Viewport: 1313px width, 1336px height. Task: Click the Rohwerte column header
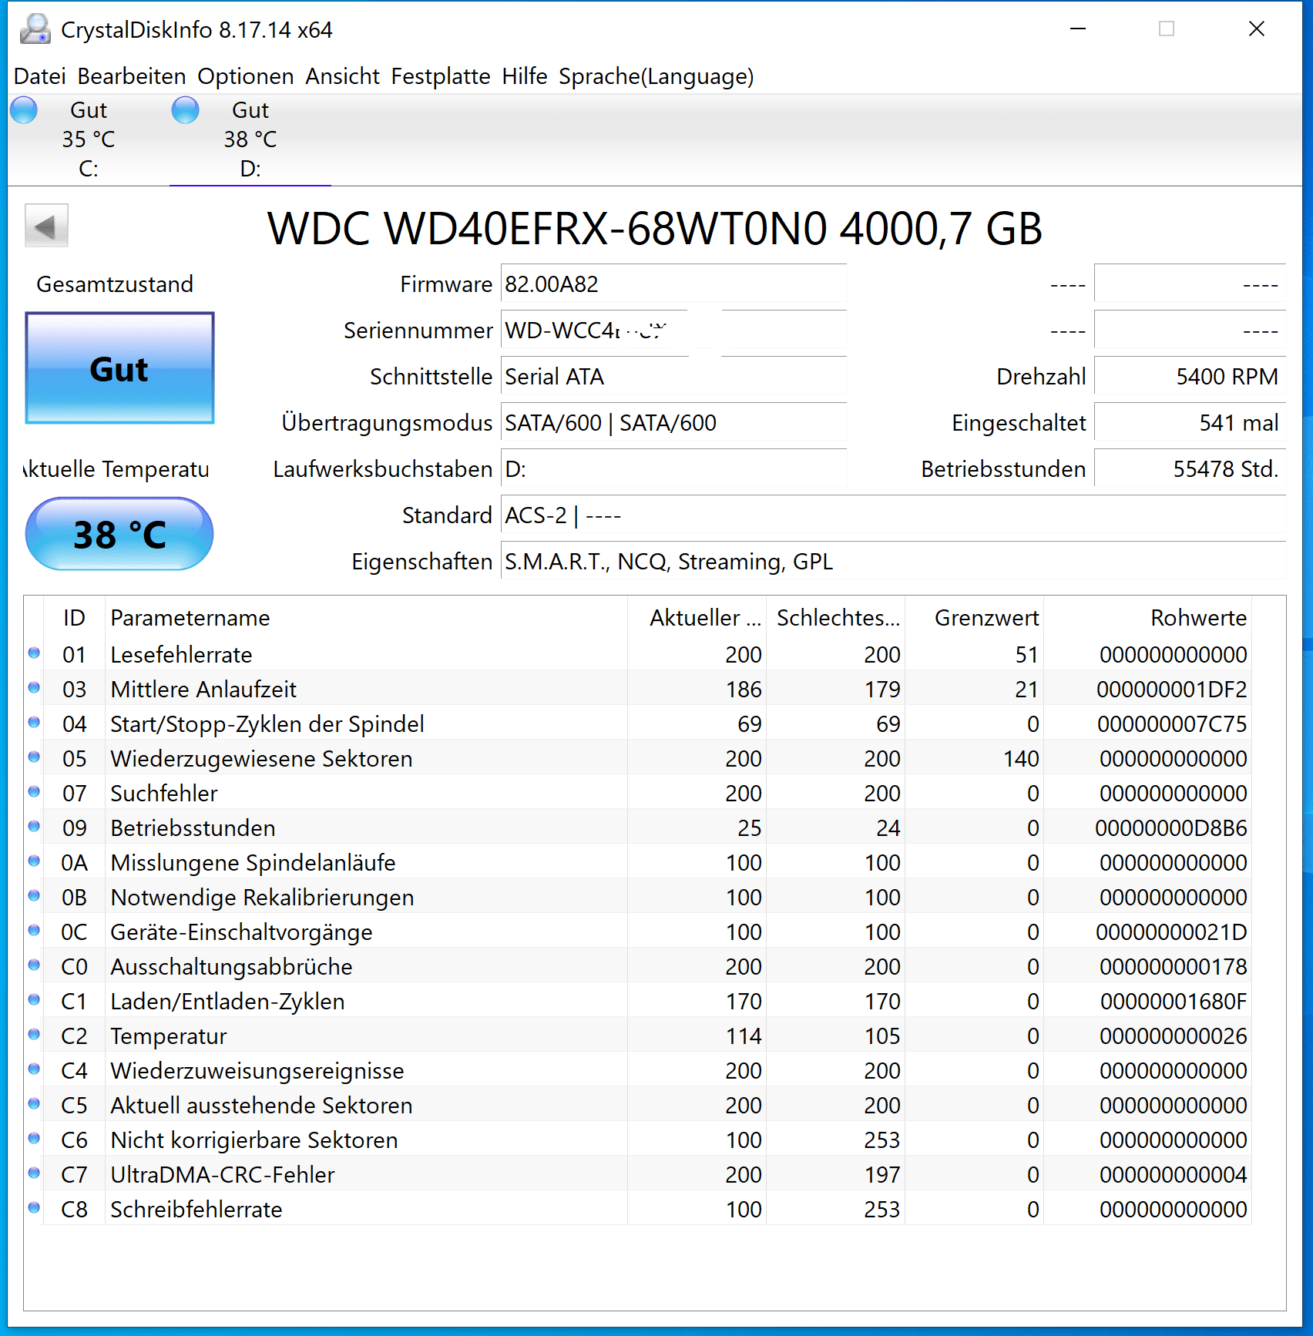click(x=1147, y=618)
